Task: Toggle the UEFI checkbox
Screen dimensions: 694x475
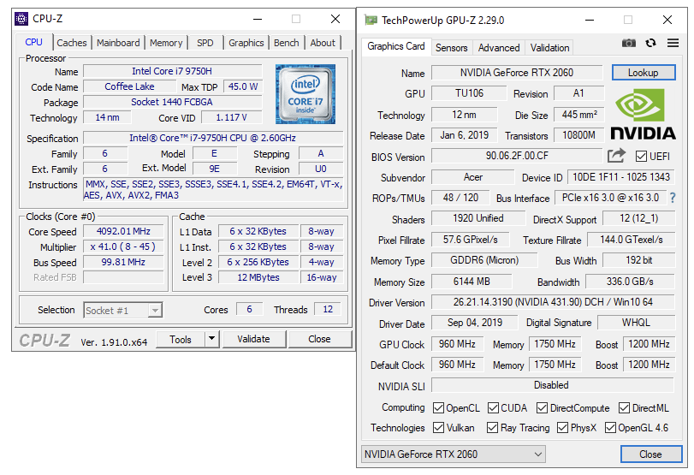Action: tap(640, 157)
